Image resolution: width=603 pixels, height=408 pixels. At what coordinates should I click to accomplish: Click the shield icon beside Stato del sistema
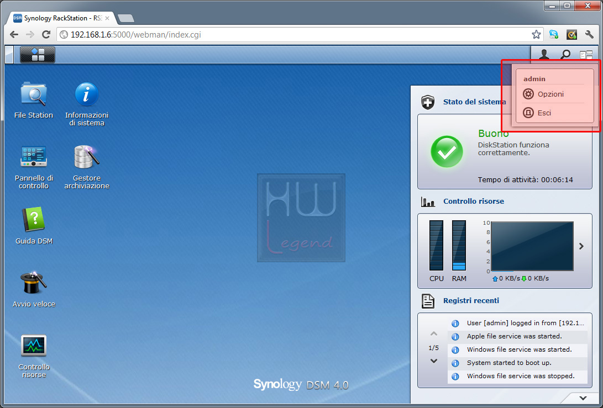[428, 102]
